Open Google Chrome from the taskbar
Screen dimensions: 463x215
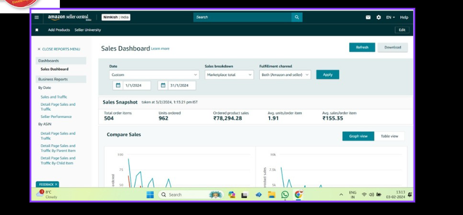pyautogui.click(x=298, y=195)
